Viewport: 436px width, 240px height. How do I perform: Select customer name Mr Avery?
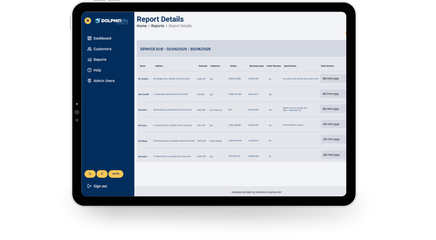143,126
